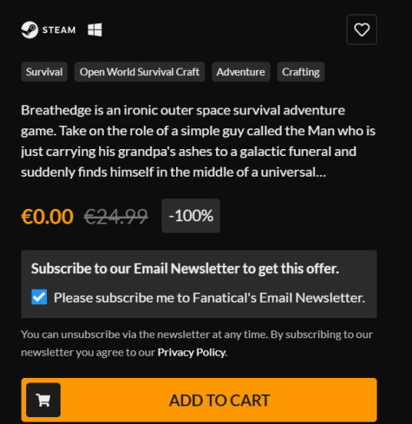Image resolution: width=412 pixels, height=424 pixels.
Task: Click the Windows platform icon
Action: pos(95,29)
